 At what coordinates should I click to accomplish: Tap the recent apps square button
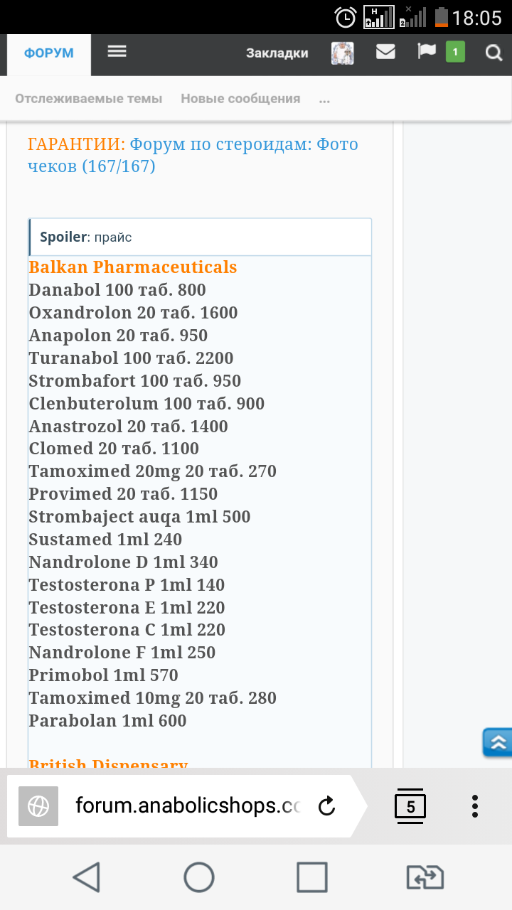(x=311, y=877)
